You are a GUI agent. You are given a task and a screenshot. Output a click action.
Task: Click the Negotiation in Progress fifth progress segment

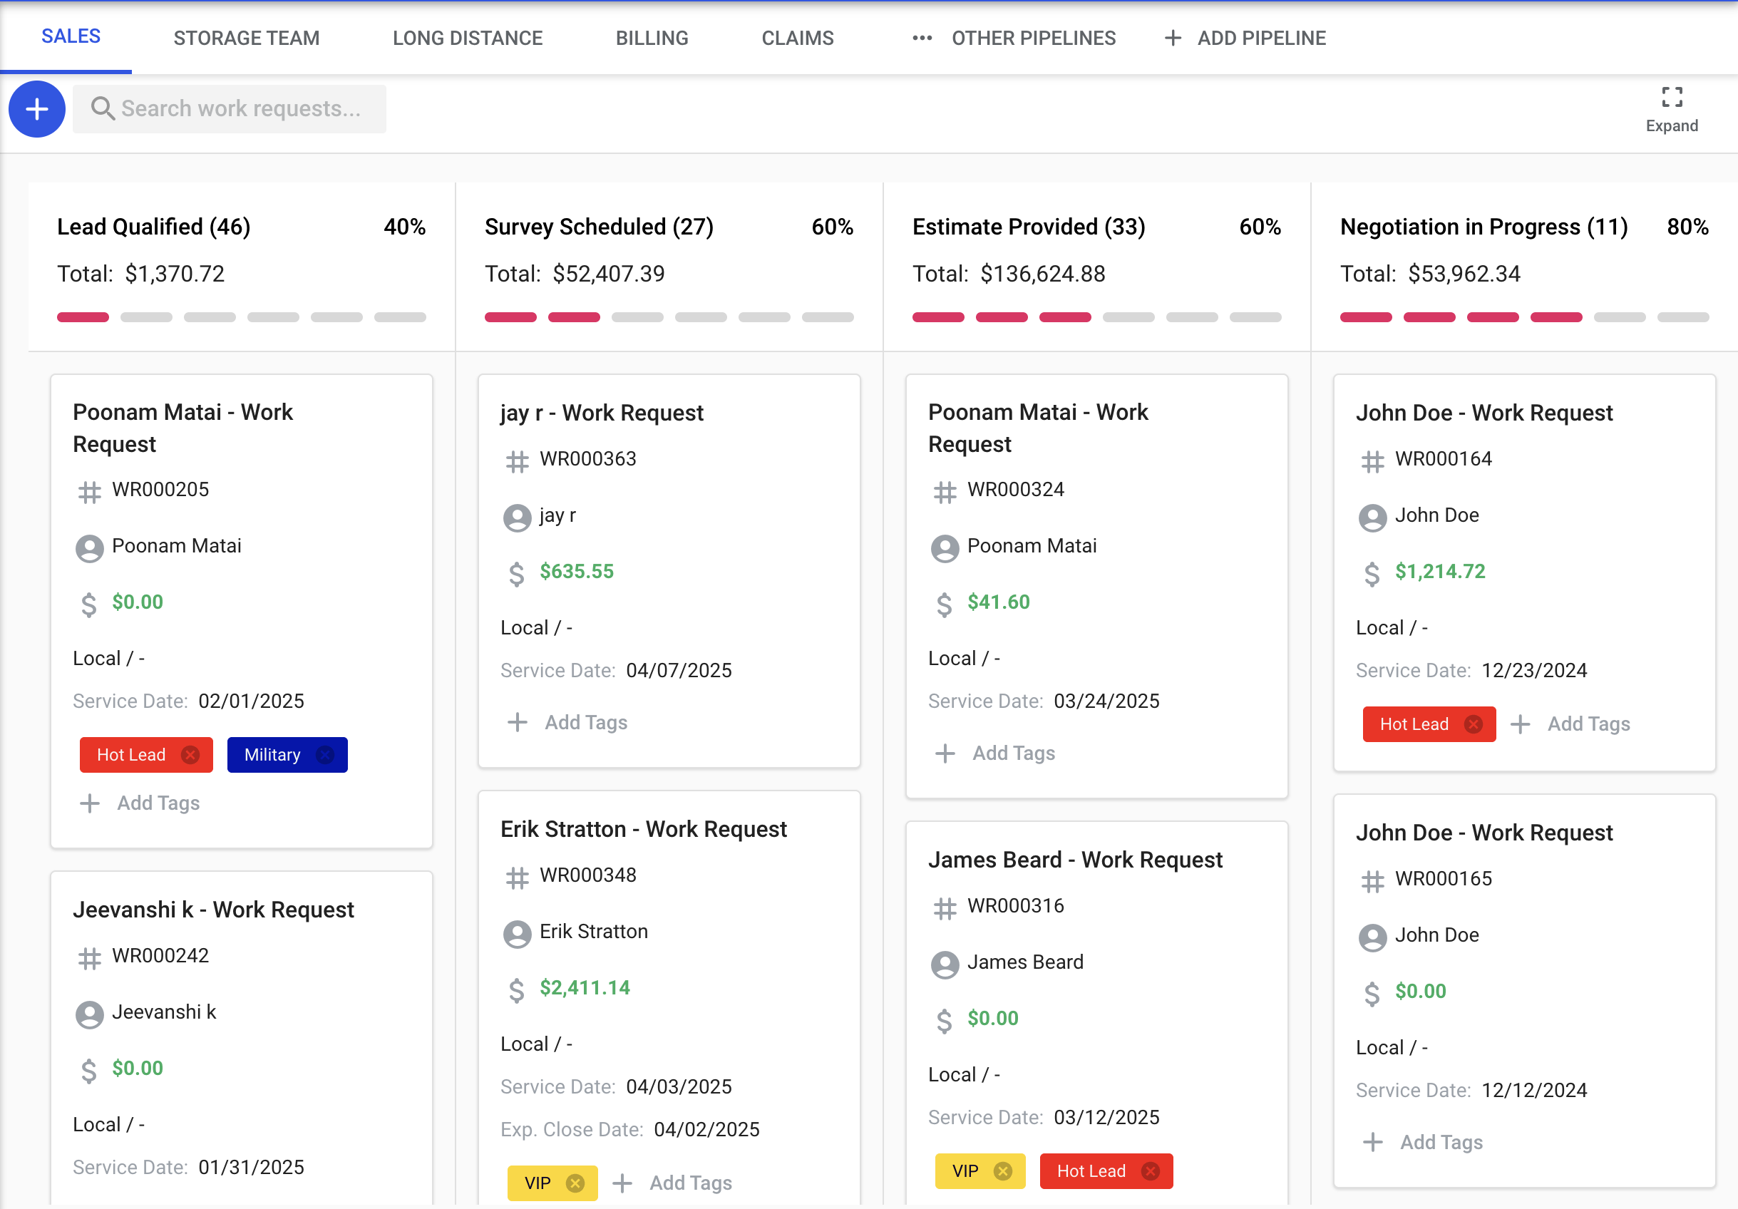pyautogui.click(x=1619, y=317)
